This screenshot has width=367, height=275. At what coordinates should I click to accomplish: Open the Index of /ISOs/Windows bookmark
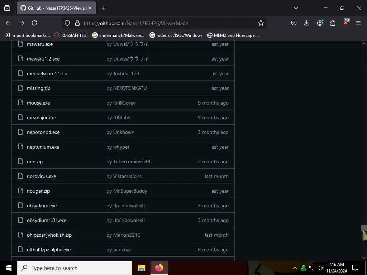[176, 35]
